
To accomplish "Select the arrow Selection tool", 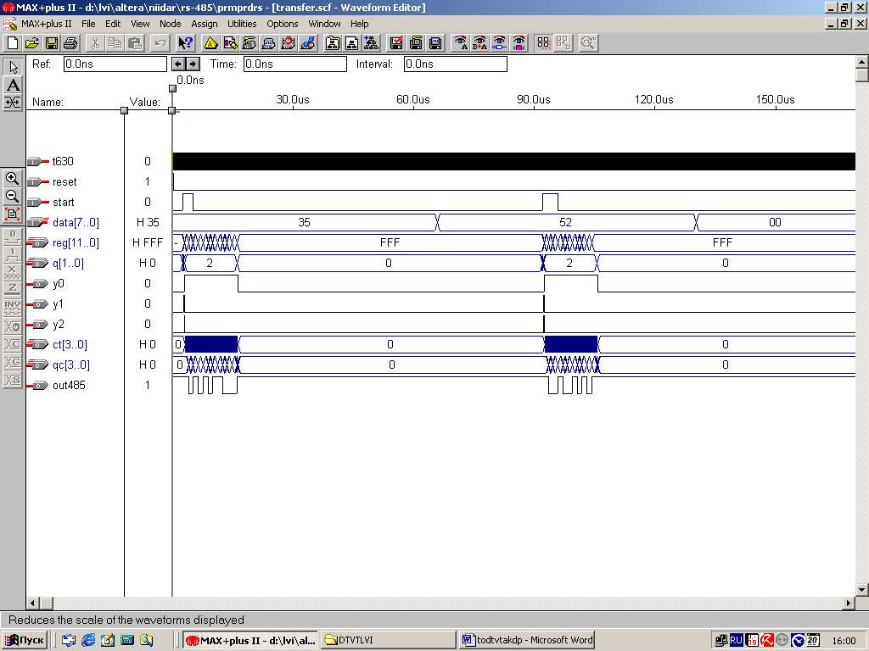I will tap(13, 67).
